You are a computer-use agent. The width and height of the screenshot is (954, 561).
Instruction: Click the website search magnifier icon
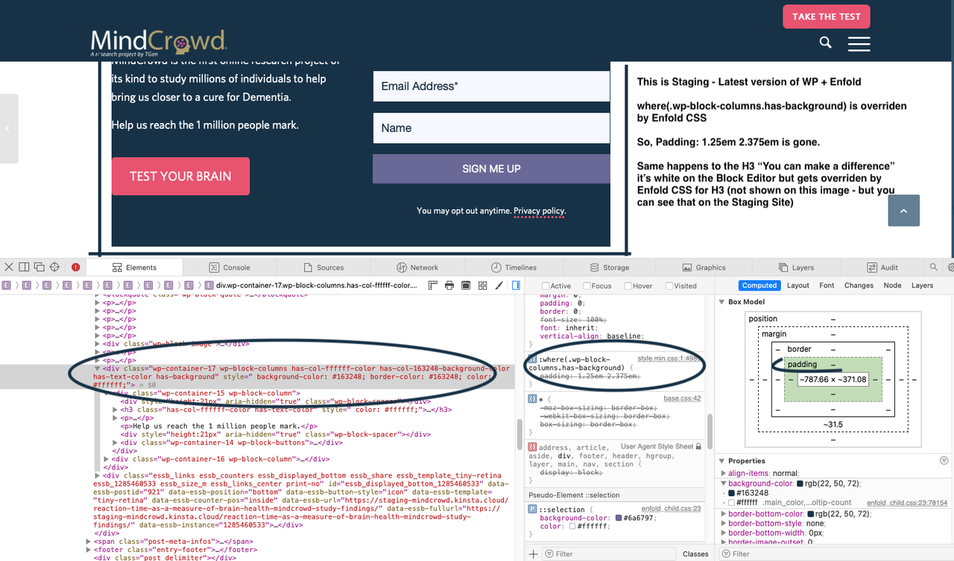tap(826, 42)
